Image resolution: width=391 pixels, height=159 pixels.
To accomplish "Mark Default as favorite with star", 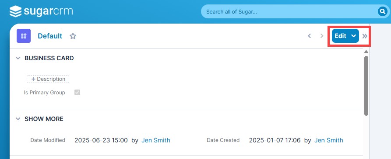I will [x=73, y=36].
